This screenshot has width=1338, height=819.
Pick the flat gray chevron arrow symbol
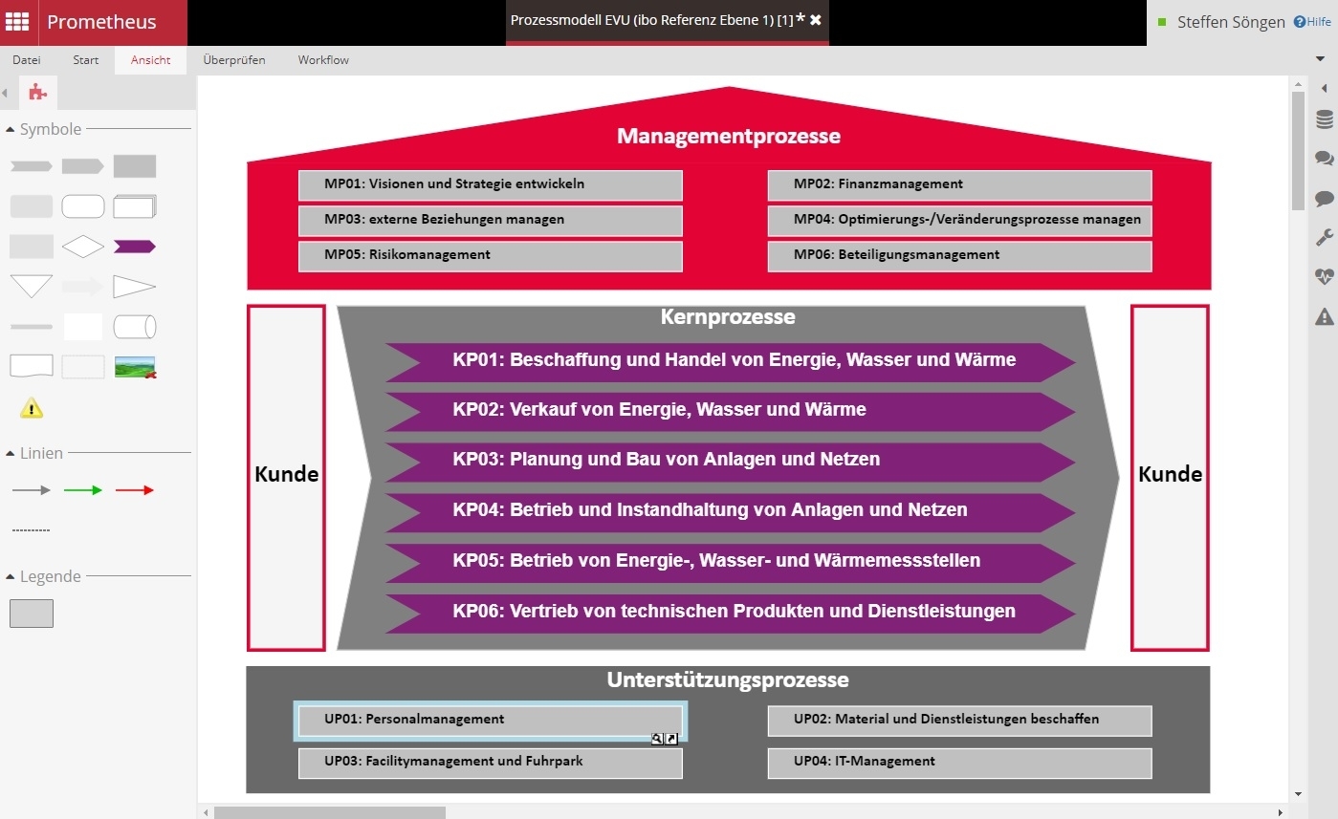point(32,166)
